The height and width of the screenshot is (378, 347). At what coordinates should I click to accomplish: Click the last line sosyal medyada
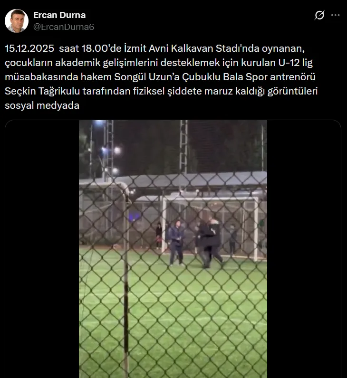tap(42, 105)
